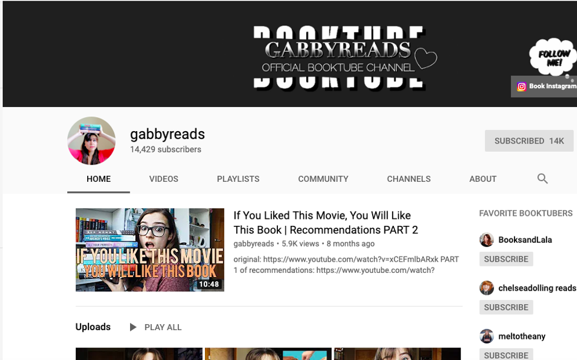Screen dimensions: 577x360
Task: Click the gabbyreads channel avatar
Action: tap(91, 141)
